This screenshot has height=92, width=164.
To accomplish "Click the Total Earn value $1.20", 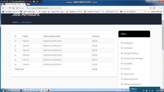I will click(x=95, y=69).
